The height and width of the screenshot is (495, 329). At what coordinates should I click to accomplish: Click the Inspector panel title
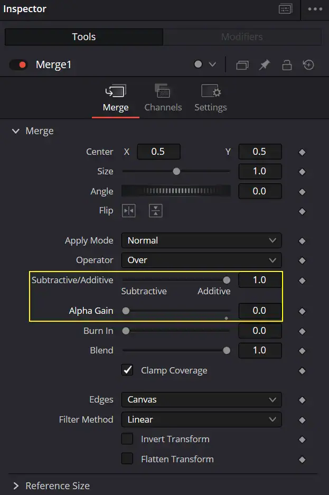[25, 9]
